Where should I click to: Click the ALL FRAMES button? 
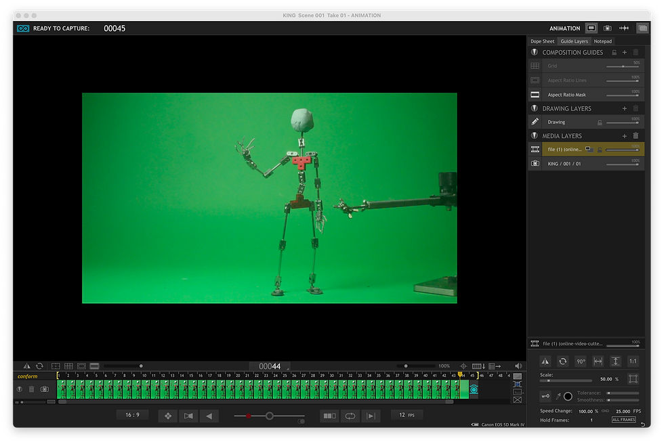coord(624,420)
